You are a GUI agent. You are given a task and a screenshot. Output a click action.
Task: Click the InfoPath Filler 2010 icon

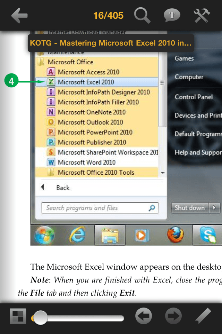click(51, 102)
